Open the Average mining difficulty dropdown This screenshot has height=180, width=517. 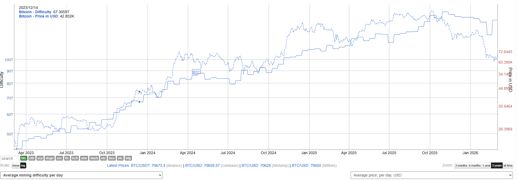point(81,175)
